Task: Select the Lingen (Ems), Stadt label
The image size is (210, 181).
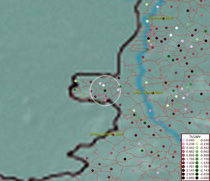Action: coord(147,92)
